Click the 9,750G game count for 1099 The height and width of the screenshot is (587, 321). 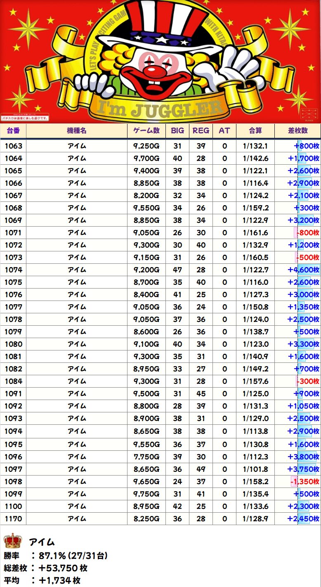pyautogui.click(x=146, y=494)
